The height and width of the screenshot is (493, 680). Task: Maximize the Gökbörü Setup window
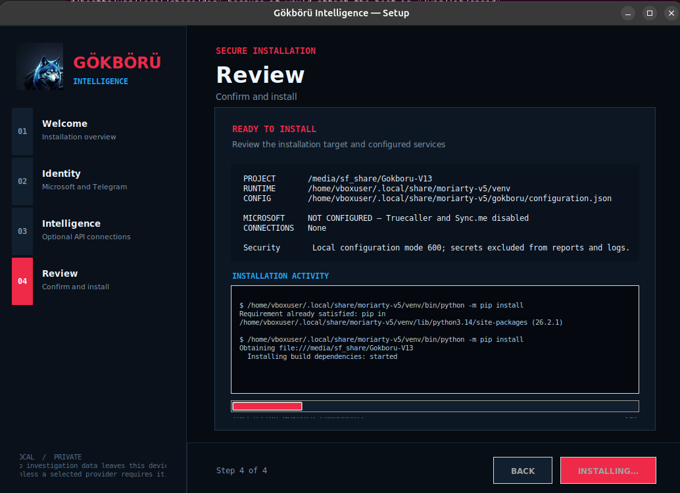coord(650,13)
